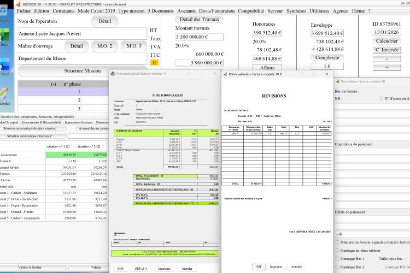Click Valider & Quitter button
The height and width of the screenshot is (273, 410).
click(x=33, y=267)
